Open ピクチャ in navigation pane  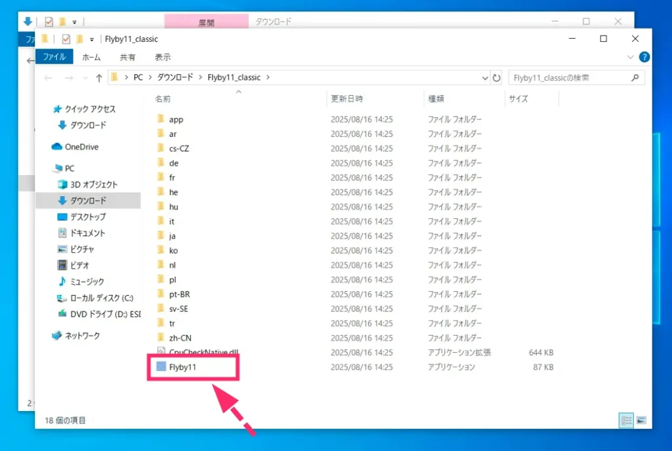pos(76,250)
